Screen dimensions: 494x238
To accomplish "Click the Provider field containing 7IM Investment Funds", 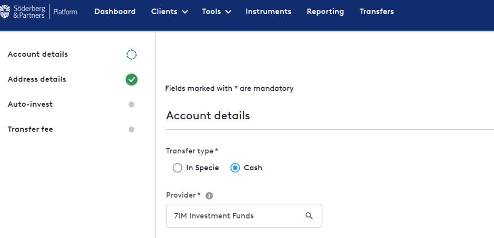I will click(244, 216).
